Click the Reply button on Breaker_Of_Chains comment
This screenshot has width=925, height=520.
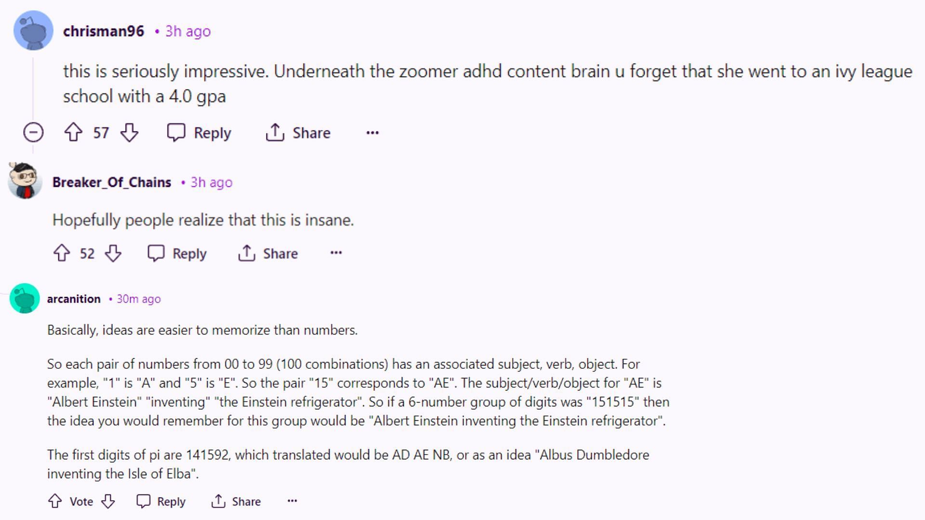[177, 253]
